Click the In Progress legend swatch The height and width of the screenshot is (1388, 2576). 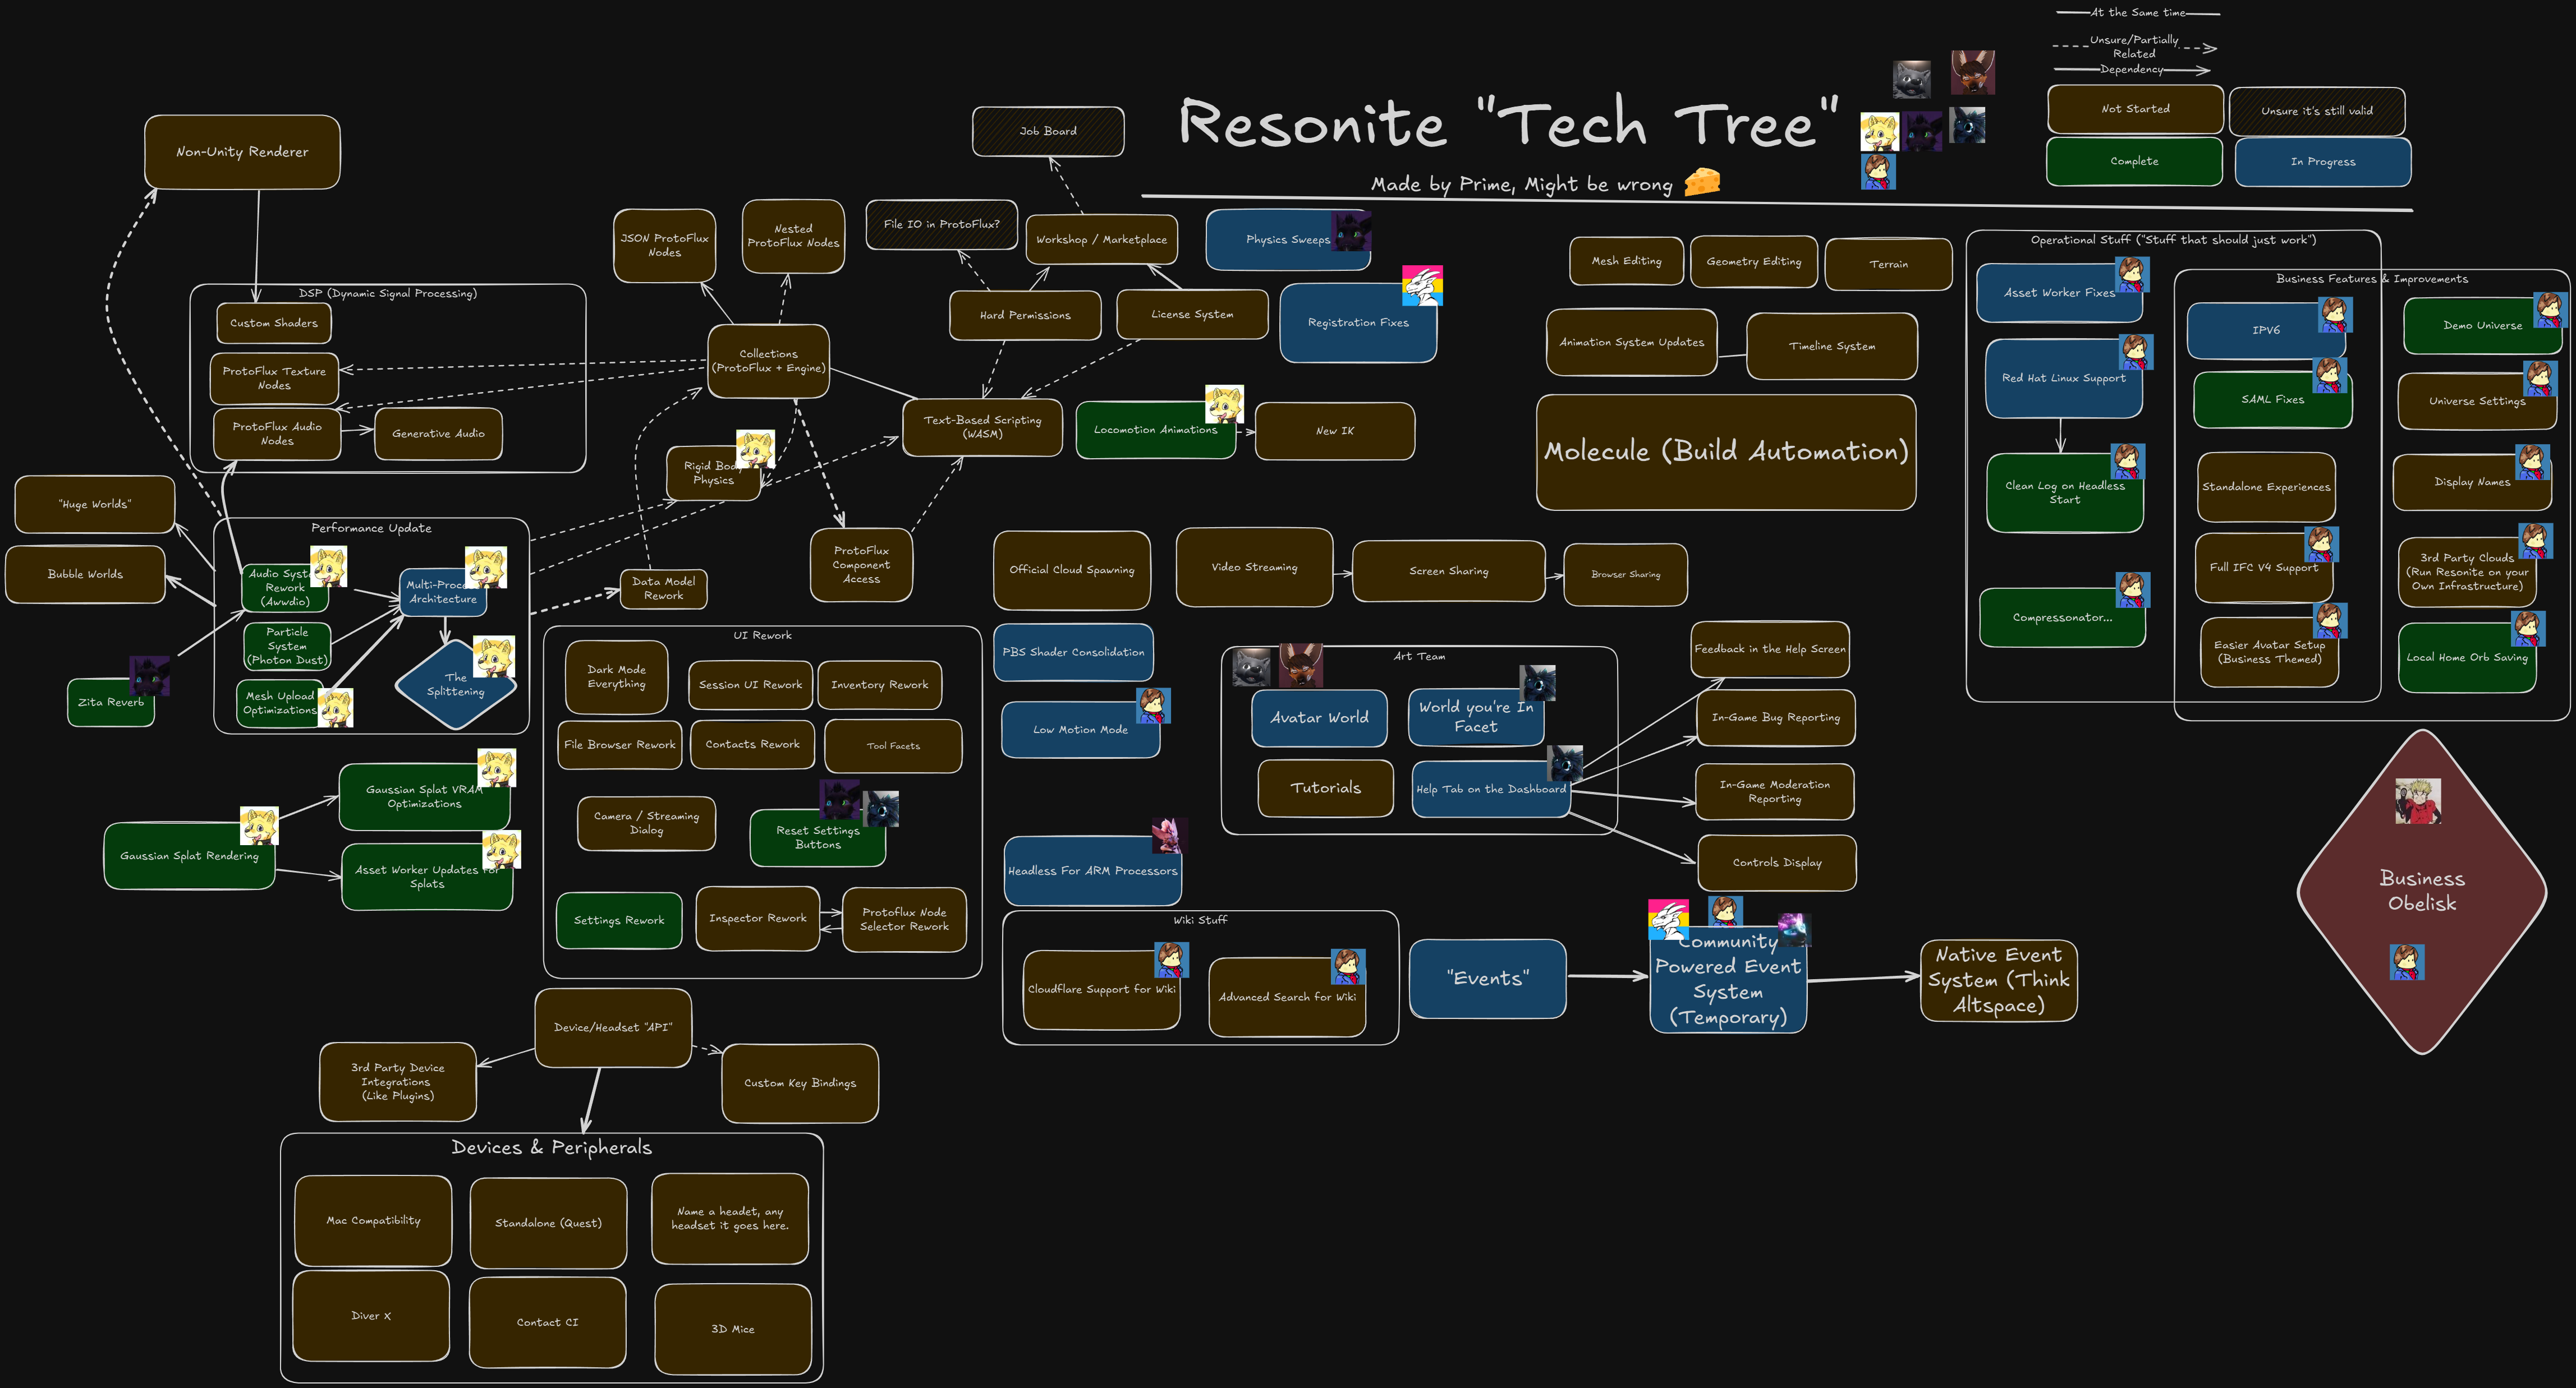[2322, 162]
